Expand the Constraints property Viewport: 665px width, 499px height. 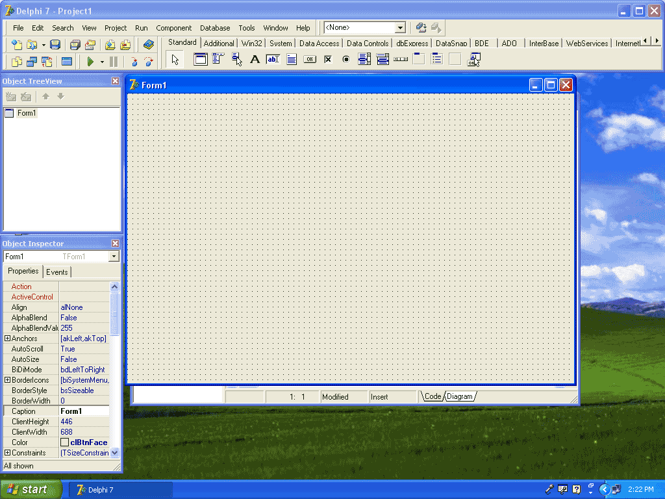(x=7, y=453)
